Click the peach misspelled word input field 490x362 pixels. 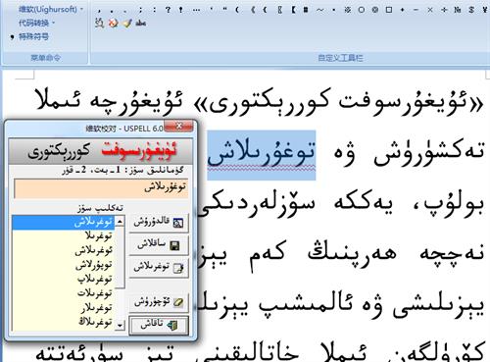[101, 188]
